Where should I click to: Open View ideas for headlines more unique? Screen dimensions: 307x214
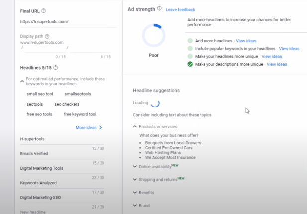point(272,56)
